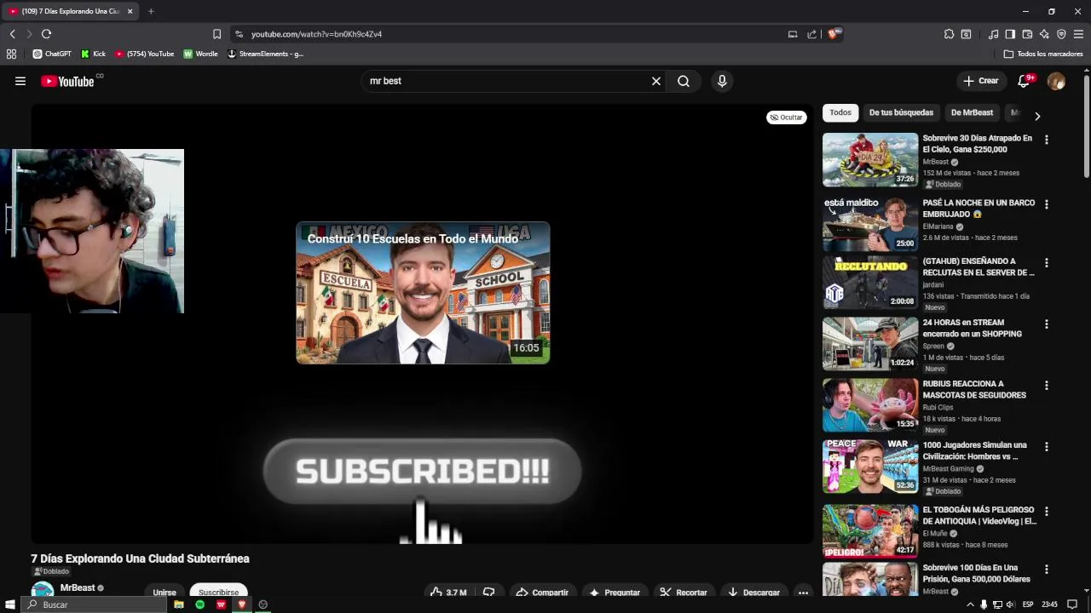This screenshot has height=613, width=1091.
Task: Open the Leo AI sparkle icon
Action: click(x=1044, y=34)
